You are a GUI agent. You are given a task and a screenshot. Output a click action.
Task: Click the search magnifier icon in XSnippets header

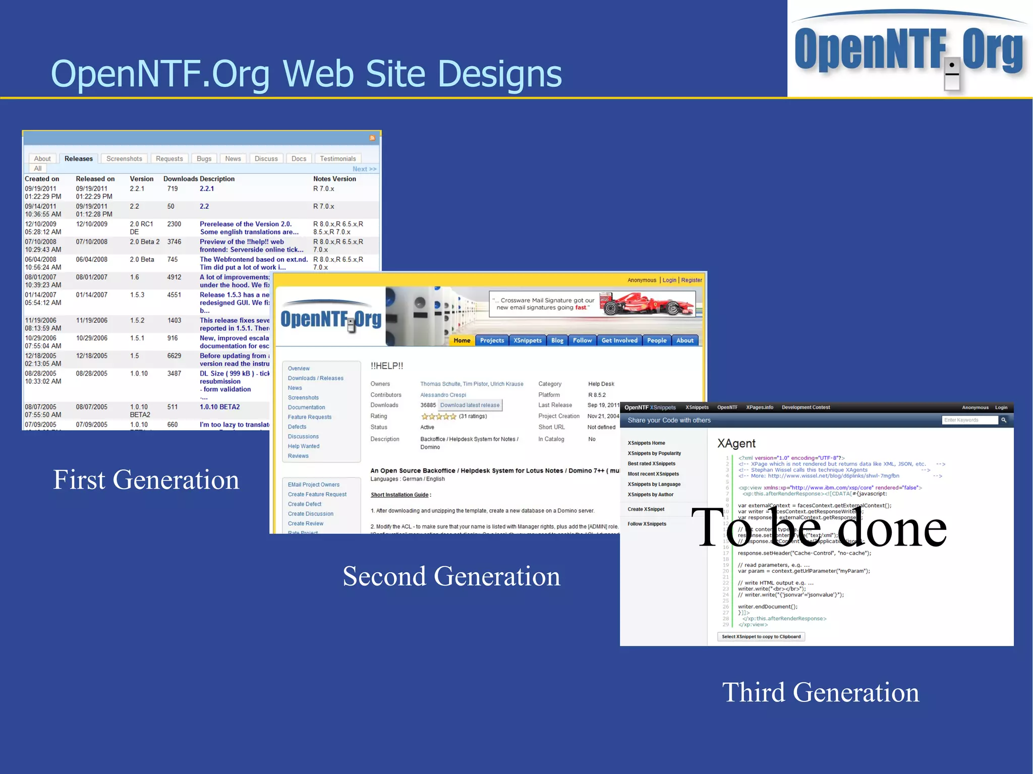tap(1004, 420)
